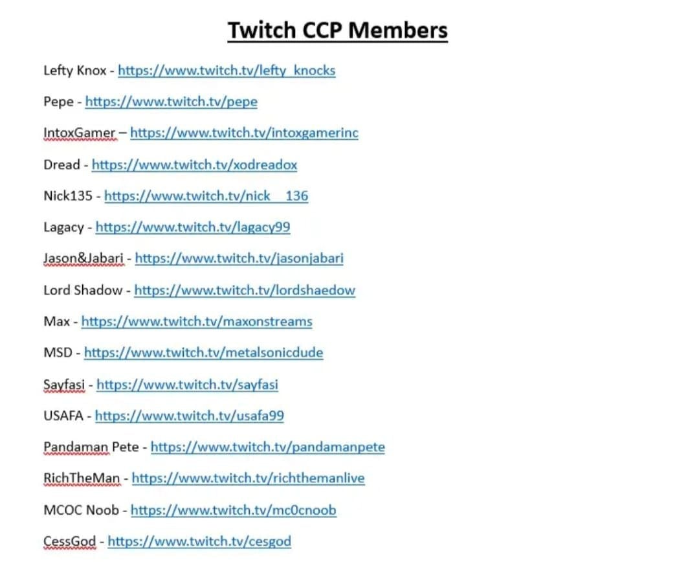Visit the sayfasi Twitch link

[x=187, y=385]
